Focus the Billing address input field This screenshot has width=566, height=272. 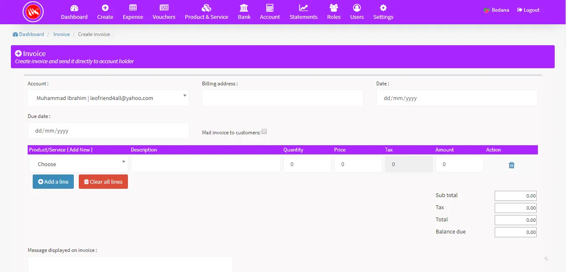283,98
